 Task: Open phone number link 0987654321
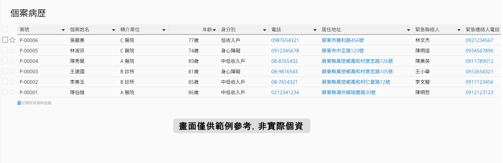[x=285, y=40]
